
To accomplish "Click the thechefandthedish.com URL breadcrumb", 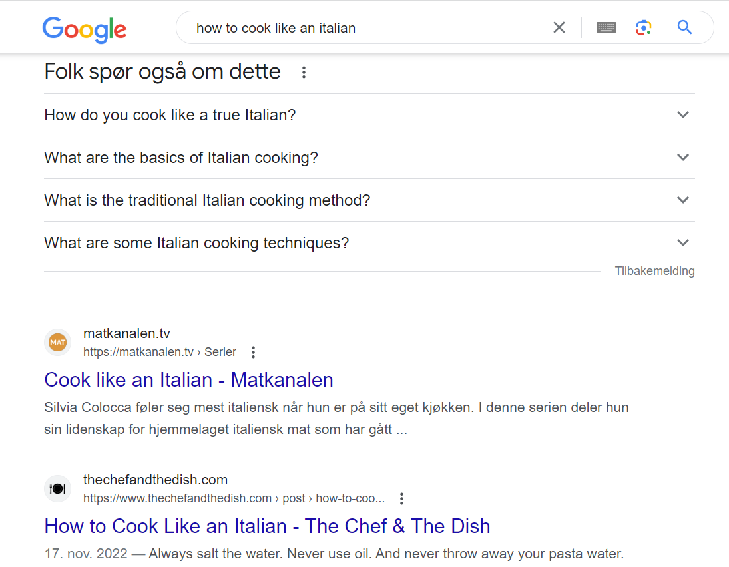I will pyautogui.click(x=234, y=498).
